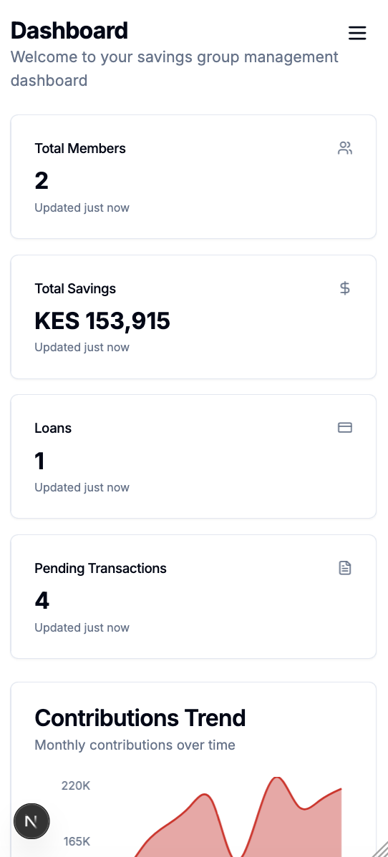Click the total members count 2
The width and height of the screenshot is (388, 857).
(42, 181)
